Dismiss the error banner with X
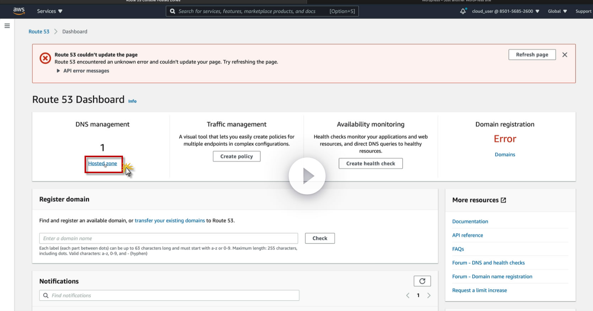This screenshot has width=593, height=311. coord(565,55)
